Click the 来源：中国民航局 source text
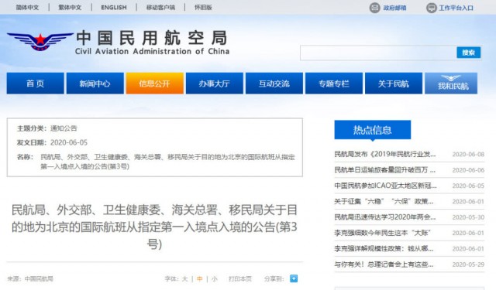 tap(30, 279)
